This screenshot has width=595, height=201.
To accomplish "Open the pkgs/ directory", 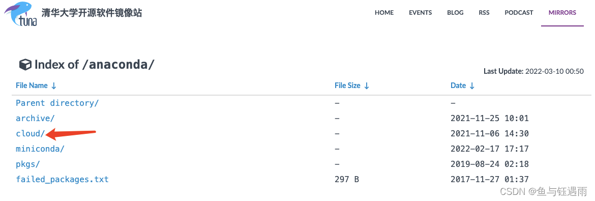I will click(x=27, y=164).
